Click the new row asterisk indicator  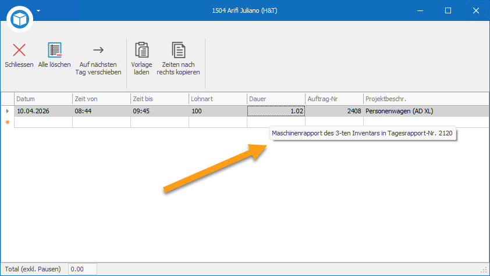[8, 122]
